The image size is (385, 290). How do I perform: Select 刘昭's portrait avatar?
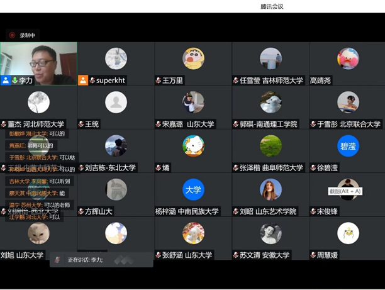(x=271, y=189)
